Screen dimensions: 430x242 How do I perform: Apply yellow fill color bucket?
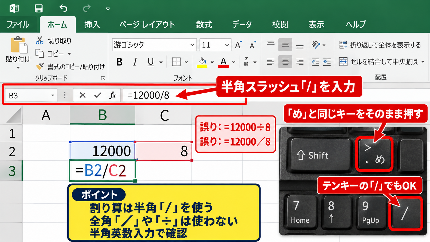tap(202, 62)
